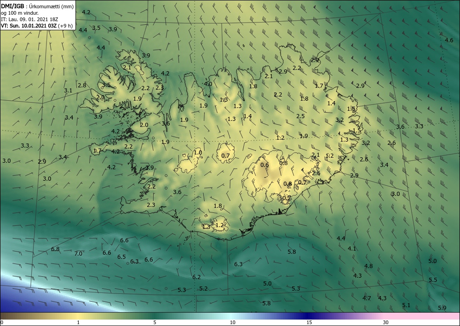The height and width of the screenshot is (326, 460).
Task: Click the map value "7.0"
Action: (78, 254)
